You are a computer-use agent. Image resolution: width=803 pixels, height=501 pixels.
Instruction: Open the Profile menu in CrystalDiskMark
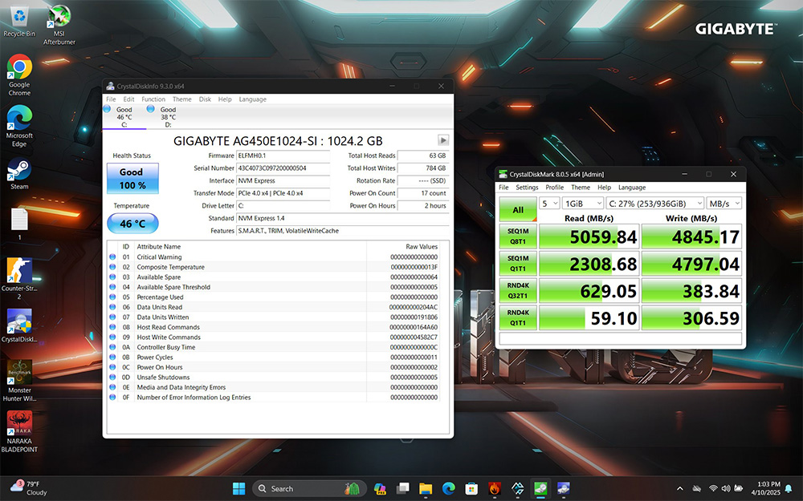pos(554,188)
